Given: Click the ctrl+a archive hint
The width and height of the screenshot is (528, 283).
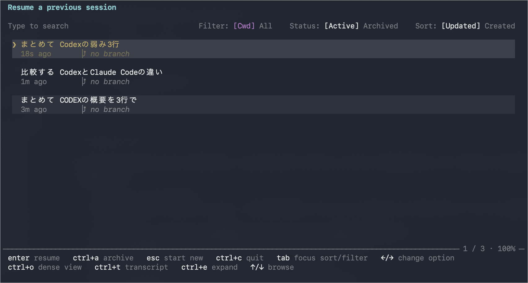Looking at the screenshot, I should [x=103, y=258].
